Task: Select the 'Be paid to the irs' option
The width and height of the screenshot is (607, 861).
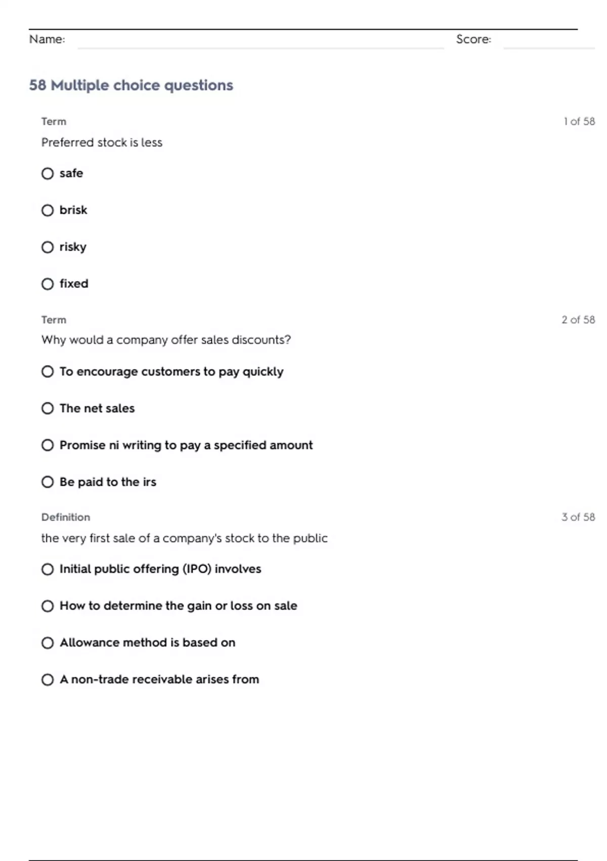Action: [x=48, y=482]
